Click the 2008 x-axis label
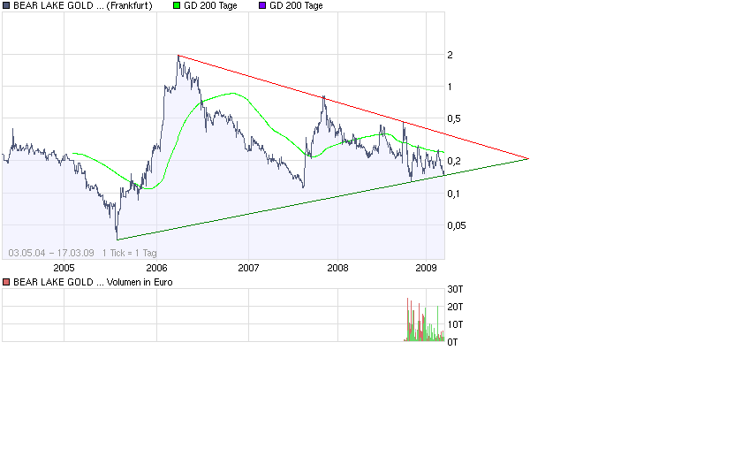Viewport: 742px width, 464px height. tap(337, 268)
